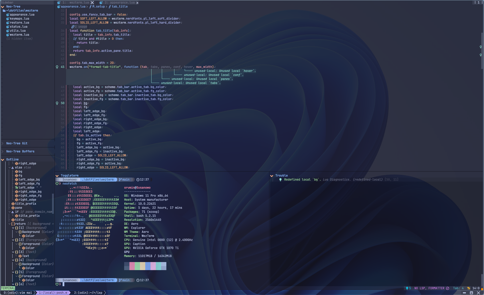Viewport: 484px width, 295px height.
Task: Click the lightbulb icon beside line 50
Action: (57, 103)
